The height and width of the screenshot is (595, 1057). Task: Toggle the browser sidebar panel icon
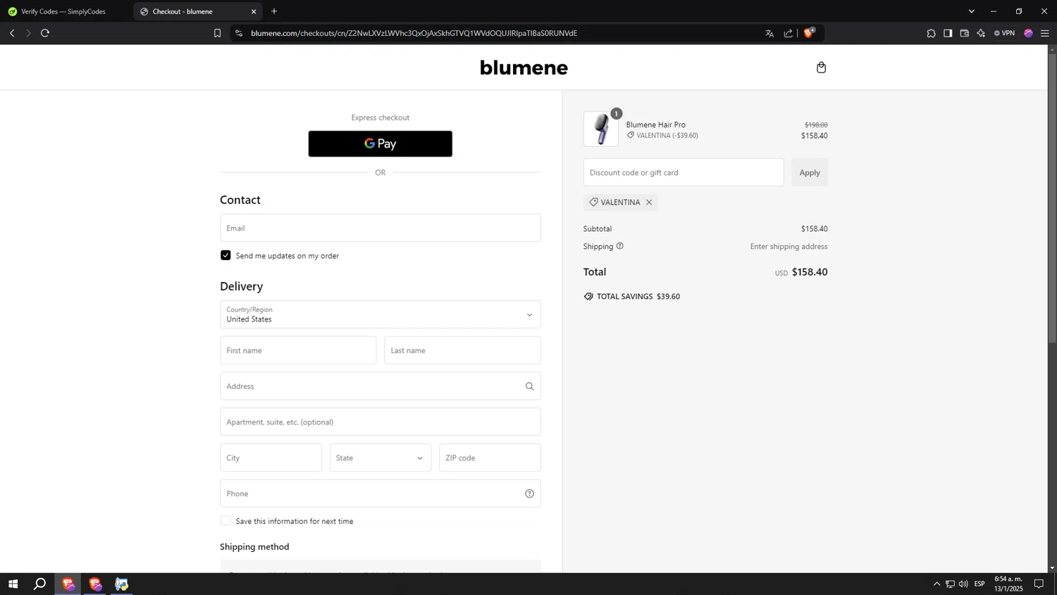pos(948,33)
